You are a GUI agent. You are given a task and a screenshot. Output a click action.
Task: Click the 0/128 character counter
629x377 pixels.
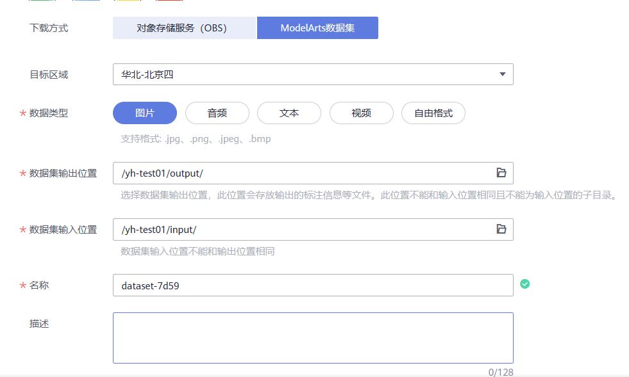pyautogui.click(x=501, y=372)
